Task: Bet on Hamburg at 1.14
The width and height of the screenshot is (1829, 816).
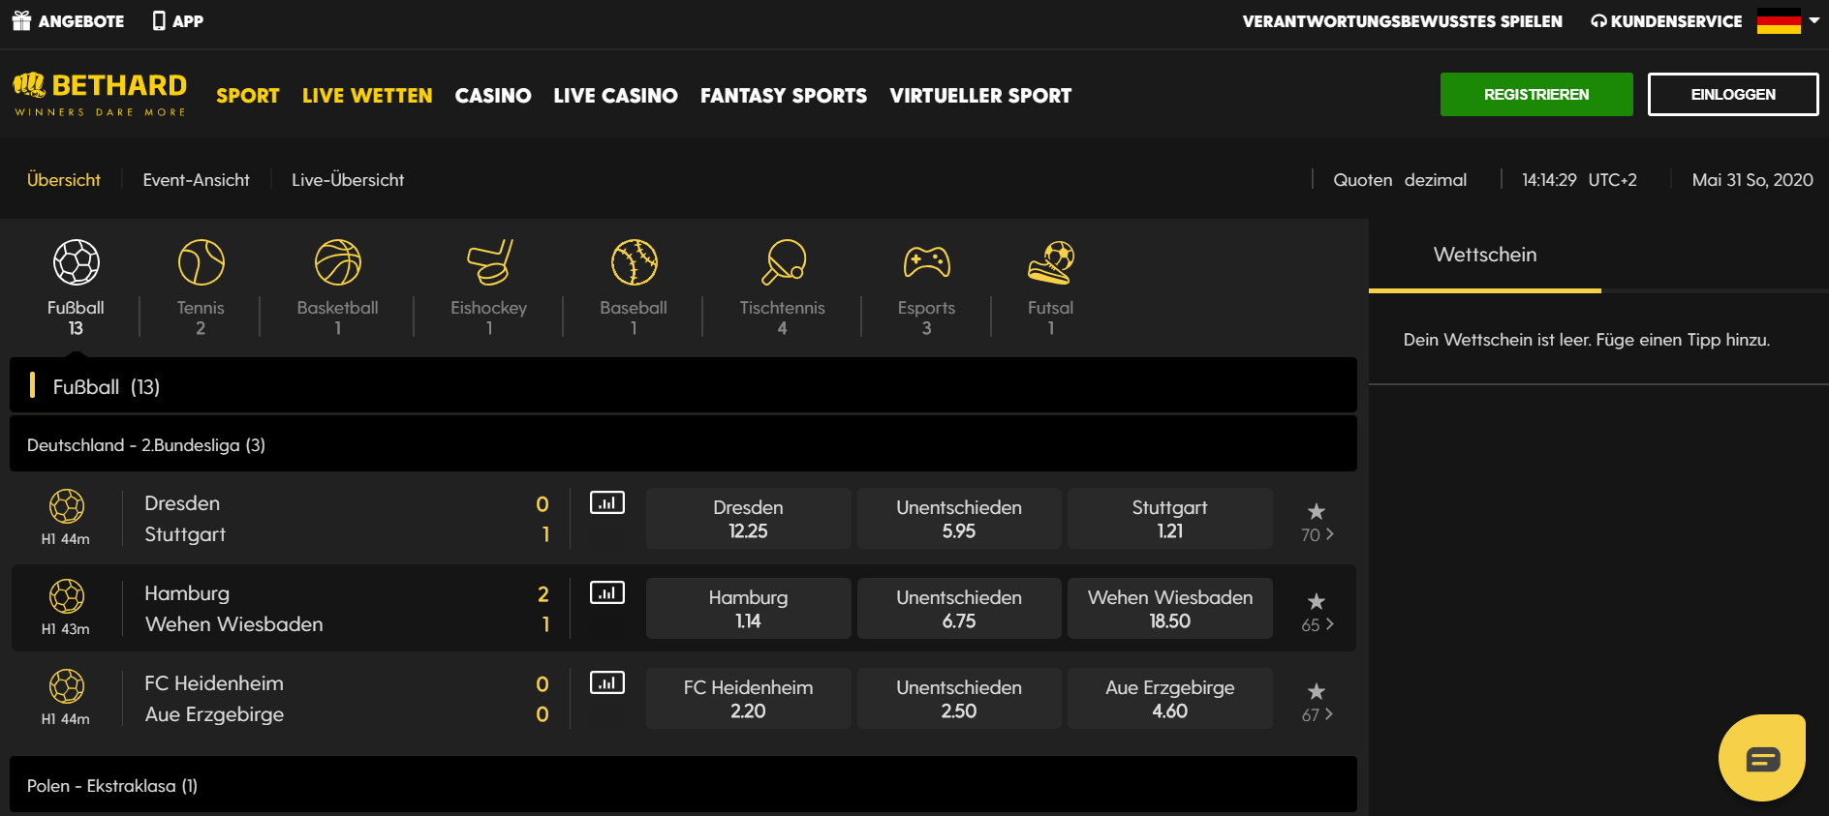Action: pyautogui.click(x=749, y=608)
